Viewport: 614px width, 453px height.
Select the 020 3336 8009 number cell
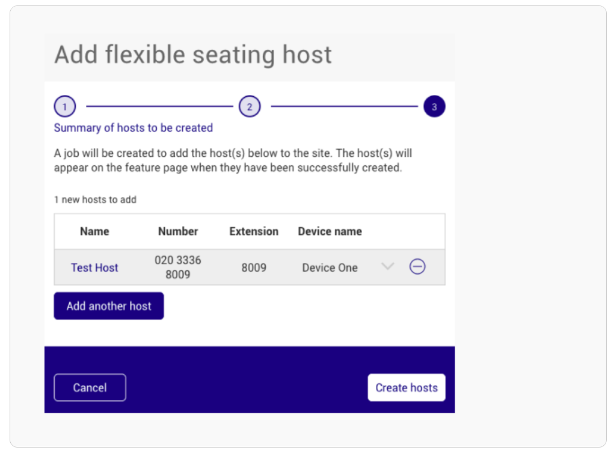pyautogui.click(x=178, y=267)
